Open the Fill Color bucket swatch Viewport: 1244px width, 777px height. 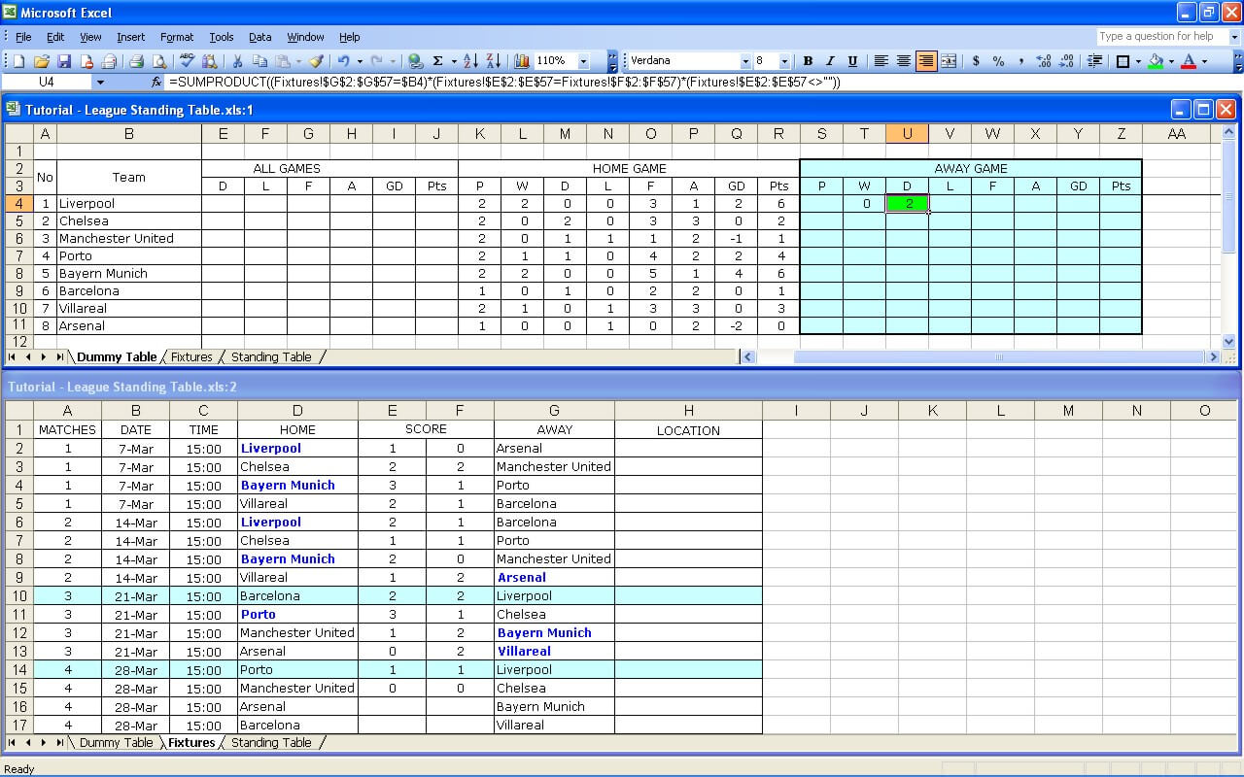1156,61
